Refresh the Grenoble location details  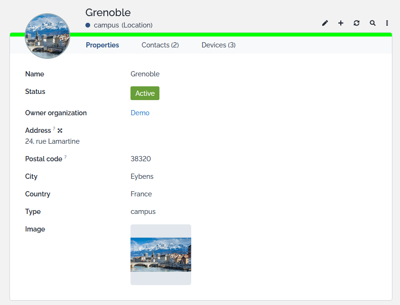tap(356, 23)
